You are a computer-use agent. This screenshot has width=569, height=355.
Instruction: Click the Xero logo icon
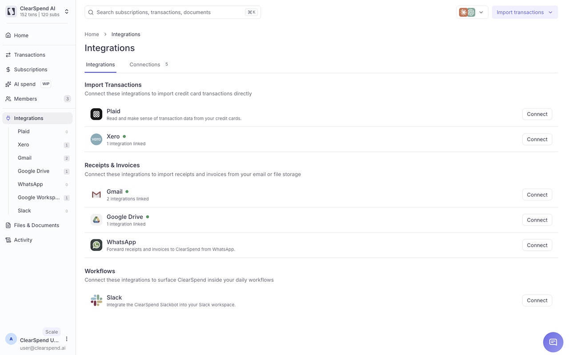[x=96, y=139]
